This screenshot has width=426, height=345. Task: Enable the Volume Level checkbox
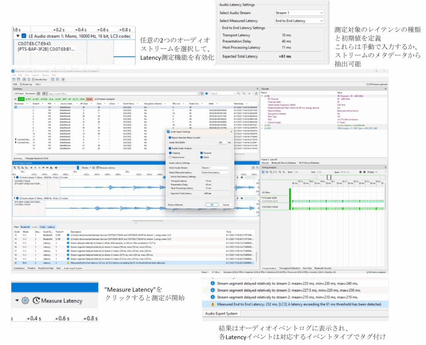170,157
